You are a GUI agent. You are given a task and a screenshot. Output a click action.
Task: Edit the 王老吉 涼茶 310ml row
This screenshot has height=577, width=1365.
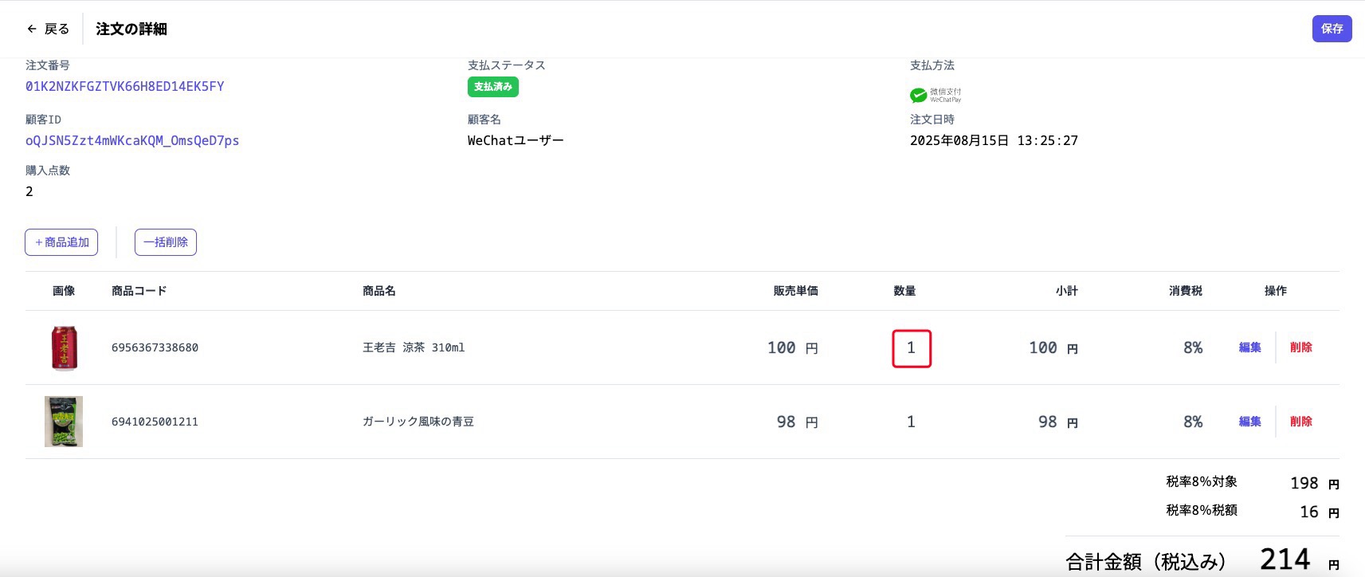(1249, 347)
